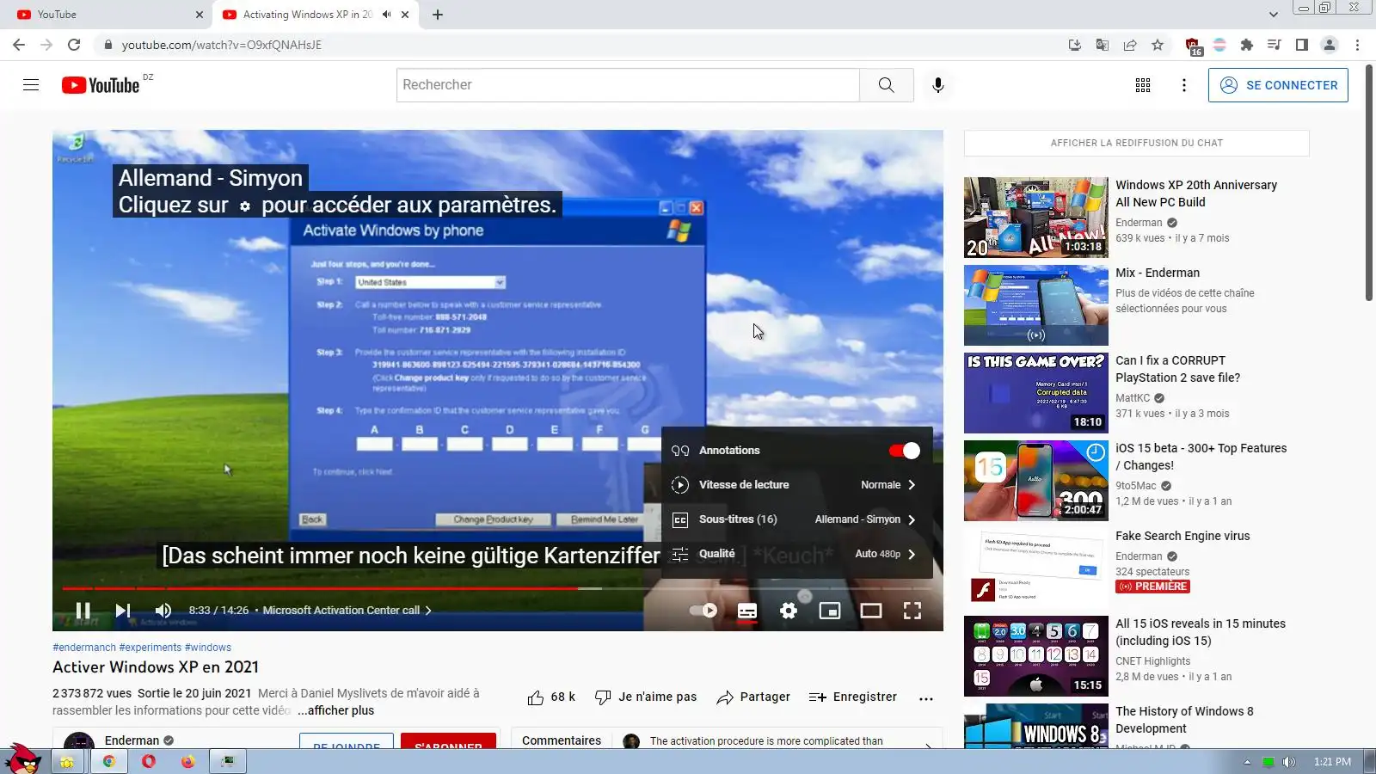Launch Opera from the taskbar

pyautogui.click(x=149, y=761)
